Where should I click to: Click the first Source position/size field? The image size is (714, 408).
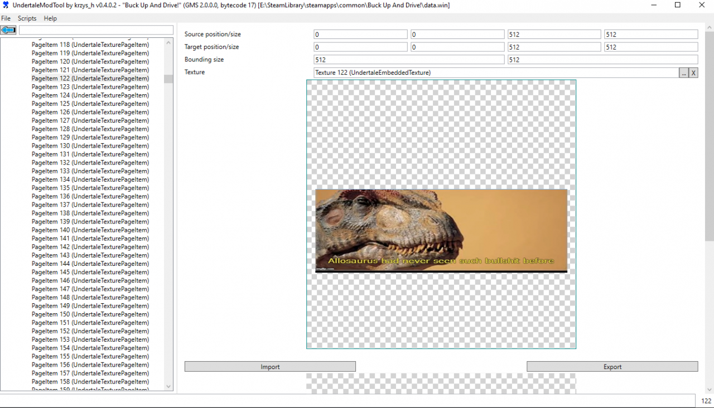(x=360, y=35)
